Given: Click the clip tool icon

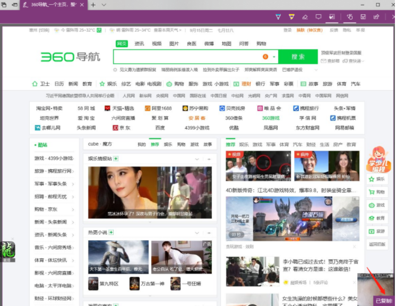Looking at the screenshot, I should [x=332, y=17].
